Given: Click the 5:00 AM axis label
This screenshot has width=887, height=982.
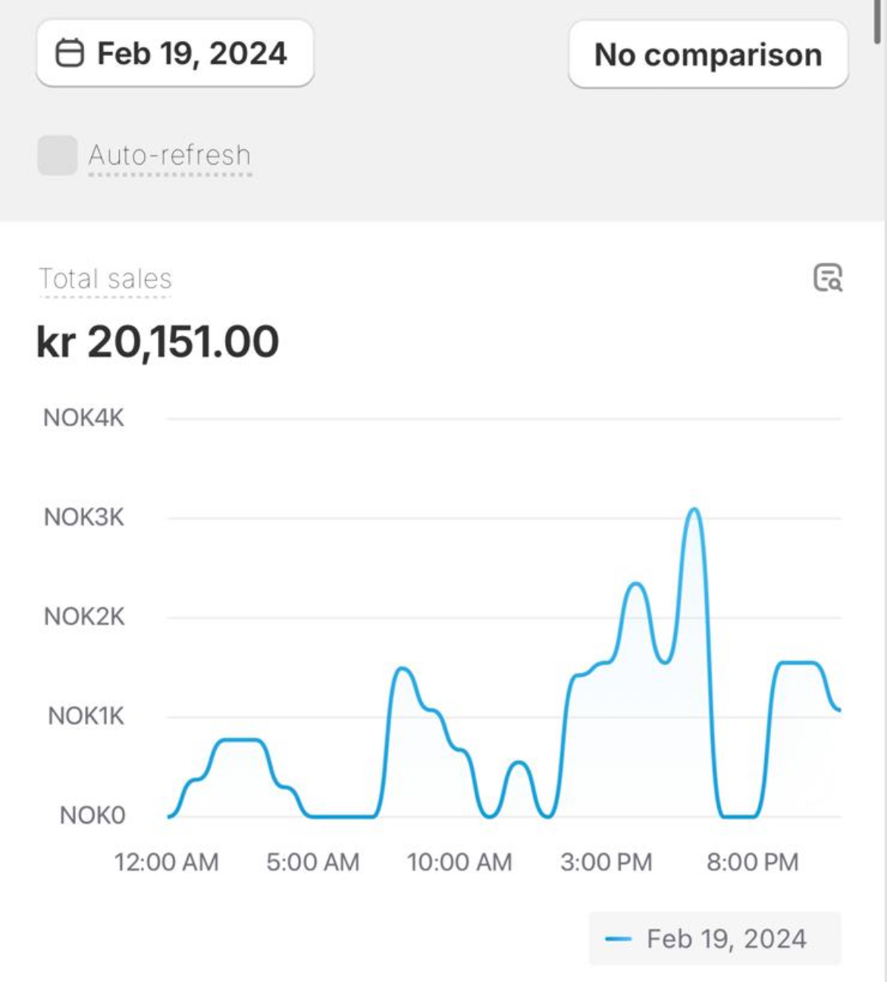Looking at the screenshot, I should [x=313, y=862].
